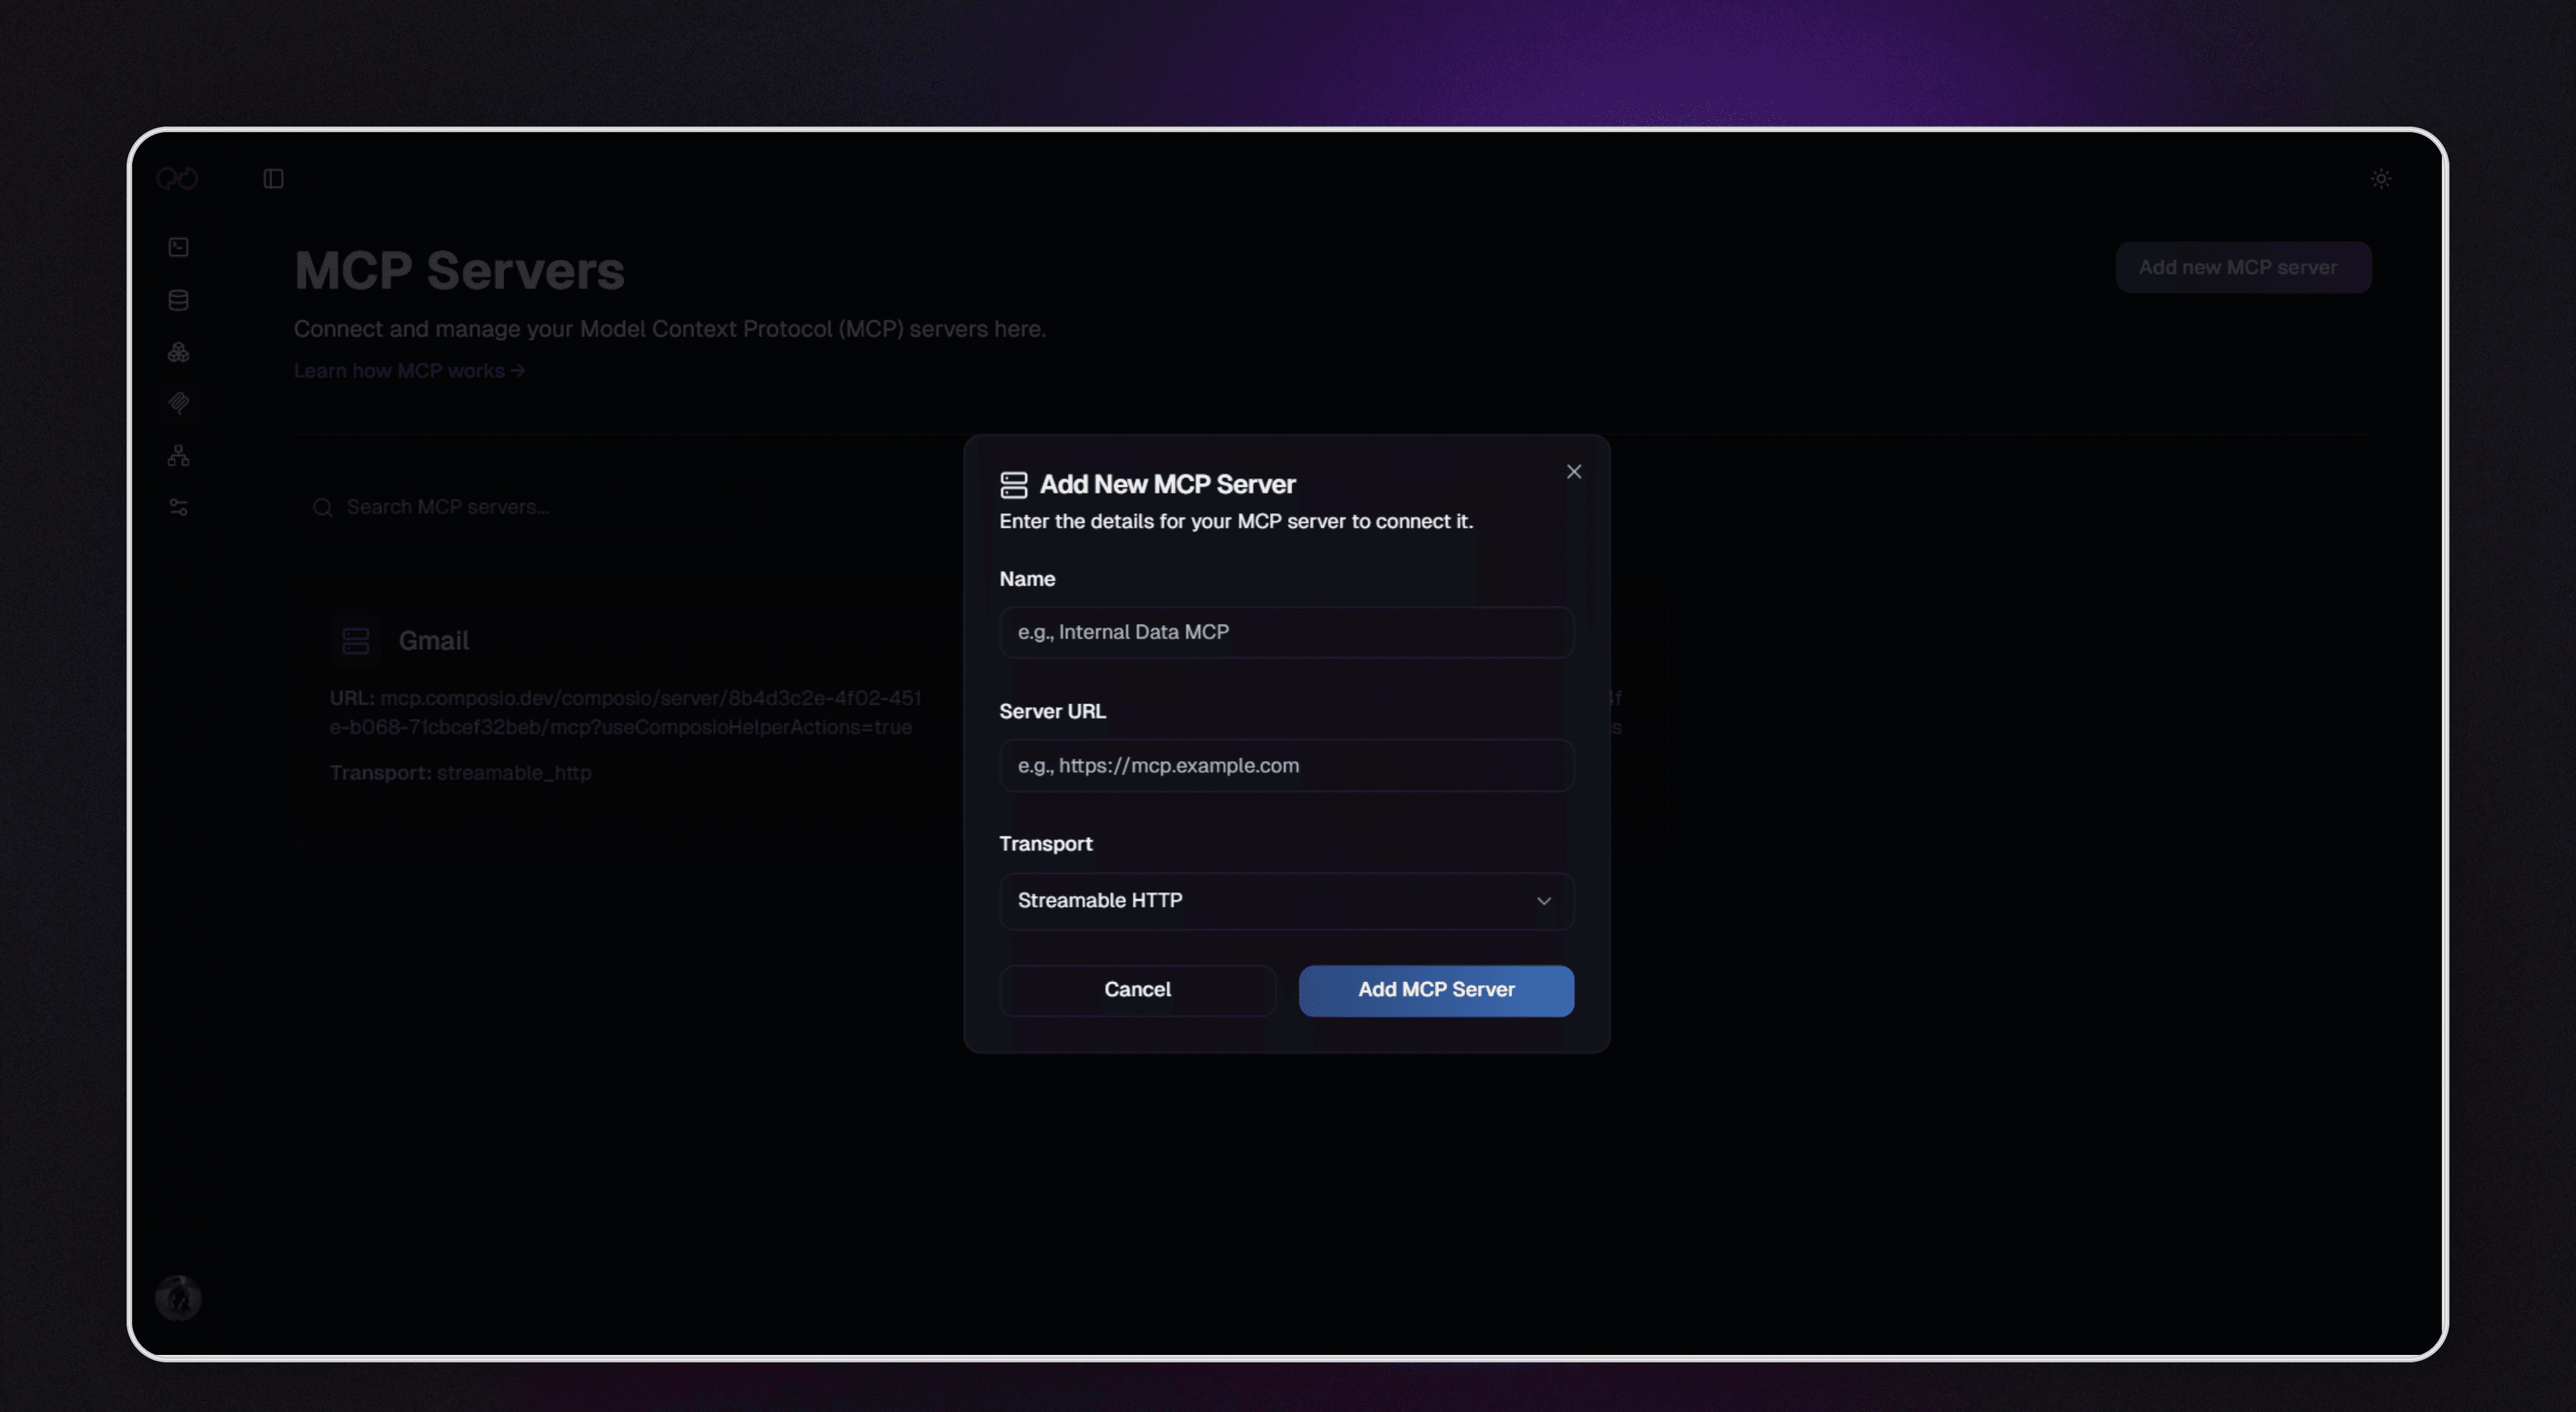The height and width of the screenshot is (1412, 2576).
Task: Toggle light theme sun icon
Action: coord(2381,179)
